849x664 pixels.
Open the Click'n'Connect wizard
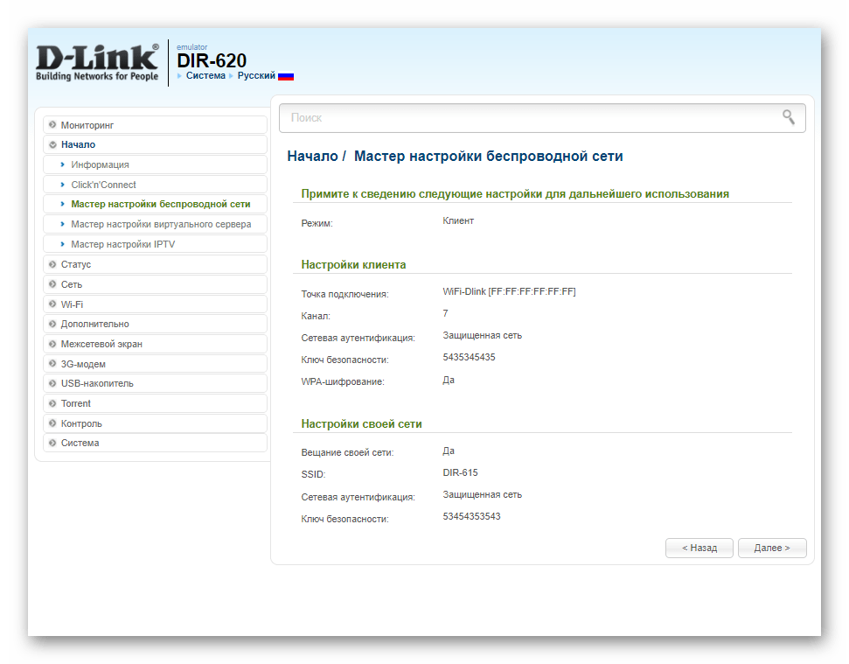click(x=103, y=185)
